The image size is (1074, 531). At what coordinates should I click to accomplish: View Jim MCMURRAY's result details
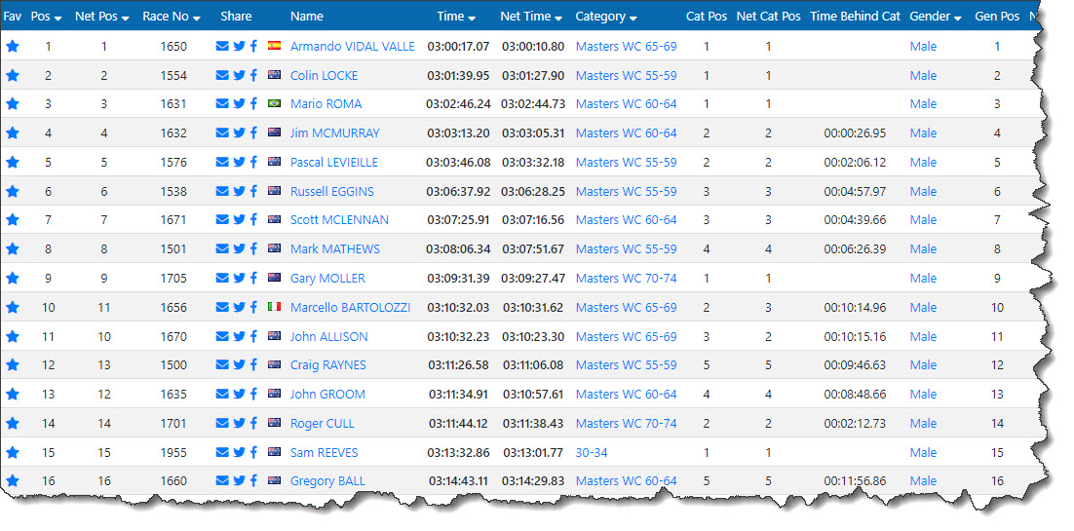(x=335, y=133)
